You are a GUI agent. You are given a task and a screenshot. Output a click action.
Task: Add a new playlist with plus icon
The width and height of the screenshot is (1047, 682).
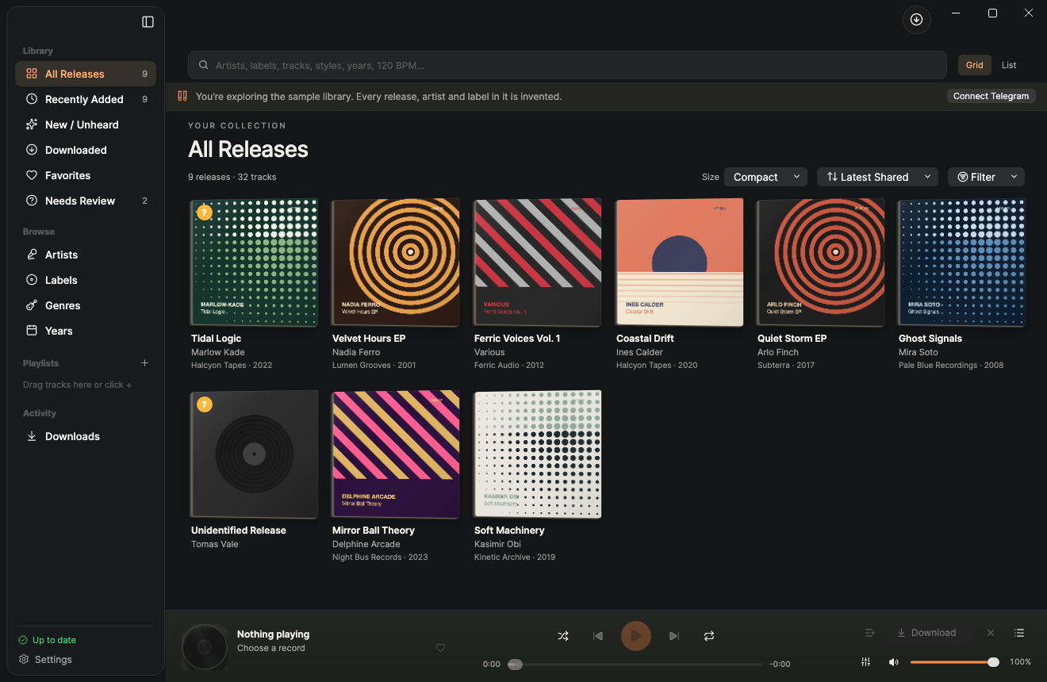[144, 363]
